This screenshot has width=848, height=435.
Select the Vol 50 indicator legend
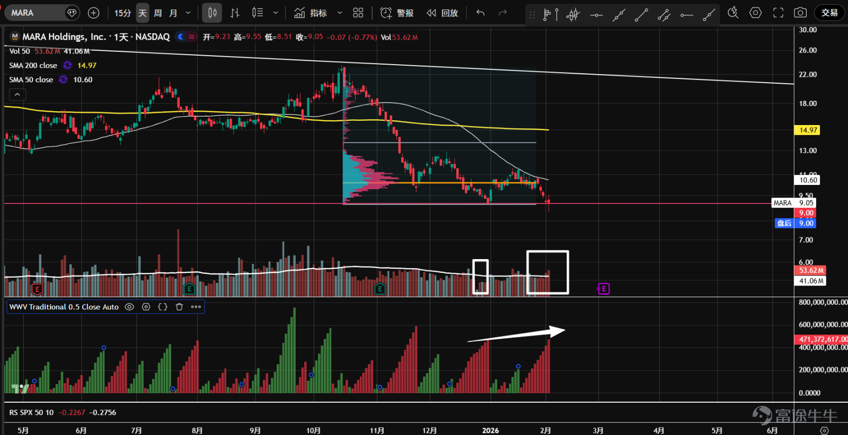[19, 51]
